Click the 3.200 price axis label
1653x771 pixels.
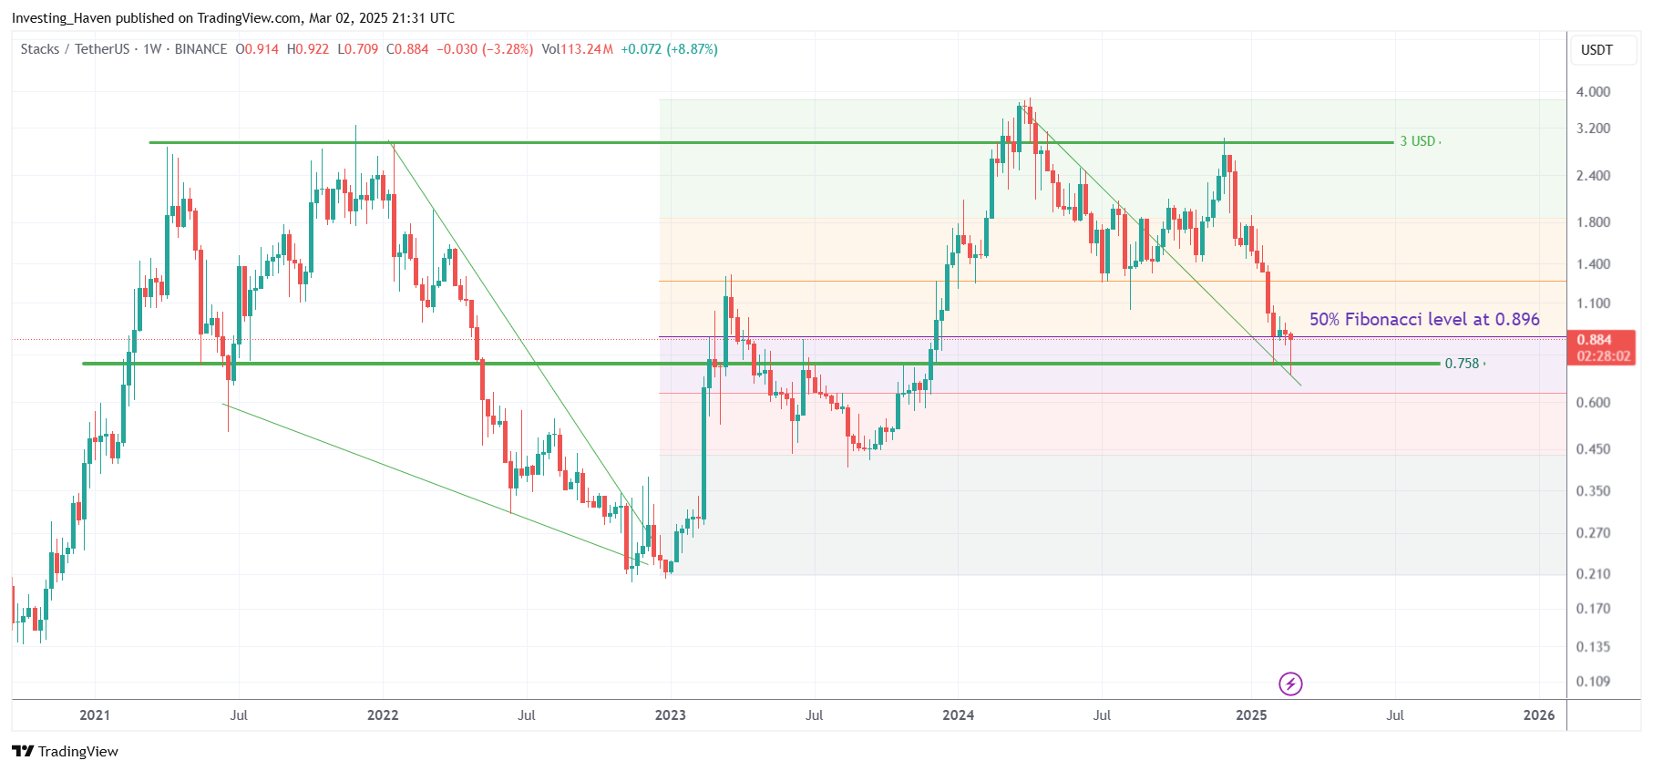tap(1593, 128)
